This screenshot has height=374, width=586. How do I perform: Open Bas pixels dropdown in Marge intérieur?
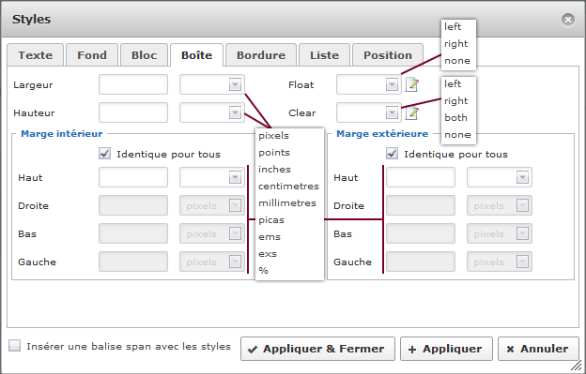pos(212,233)
